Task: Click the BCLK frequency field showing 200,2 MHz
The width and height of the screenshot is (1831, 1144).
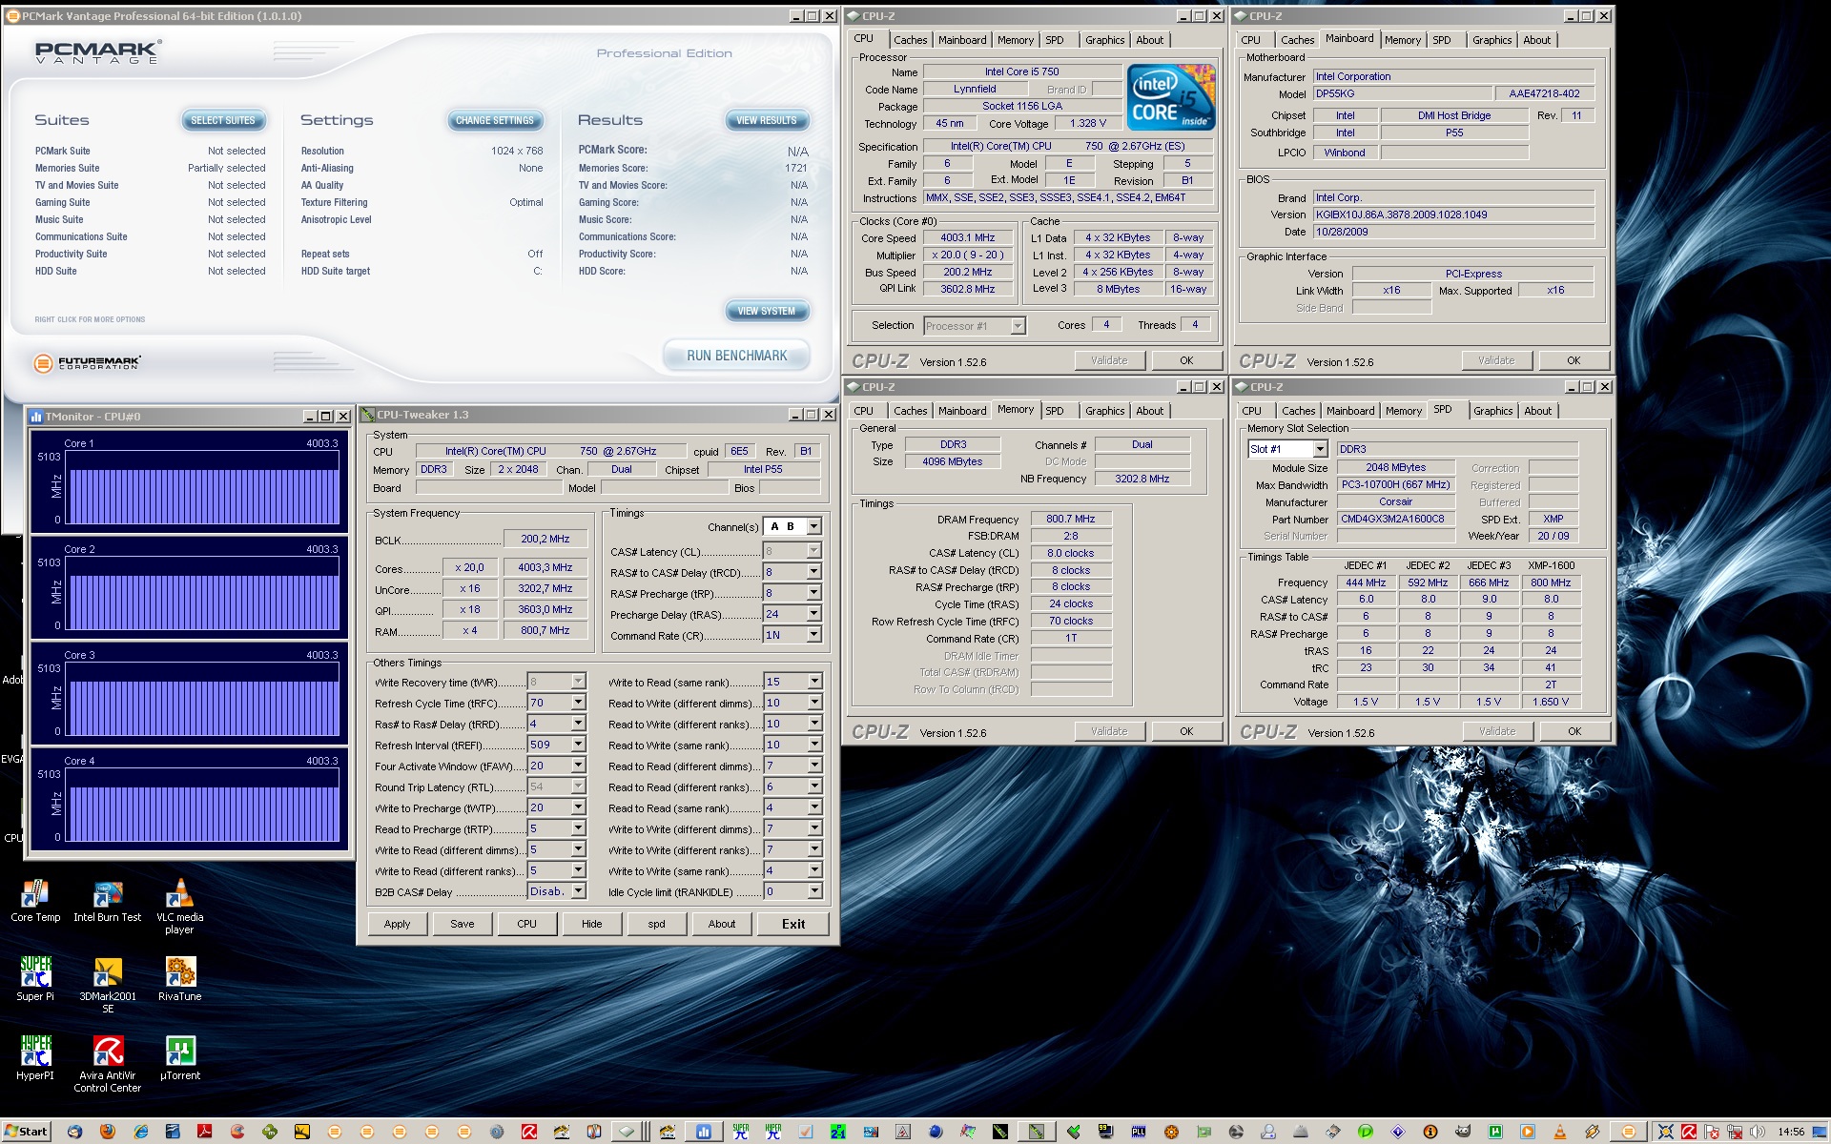Action: pyautogui.click(x=545, y=539)
